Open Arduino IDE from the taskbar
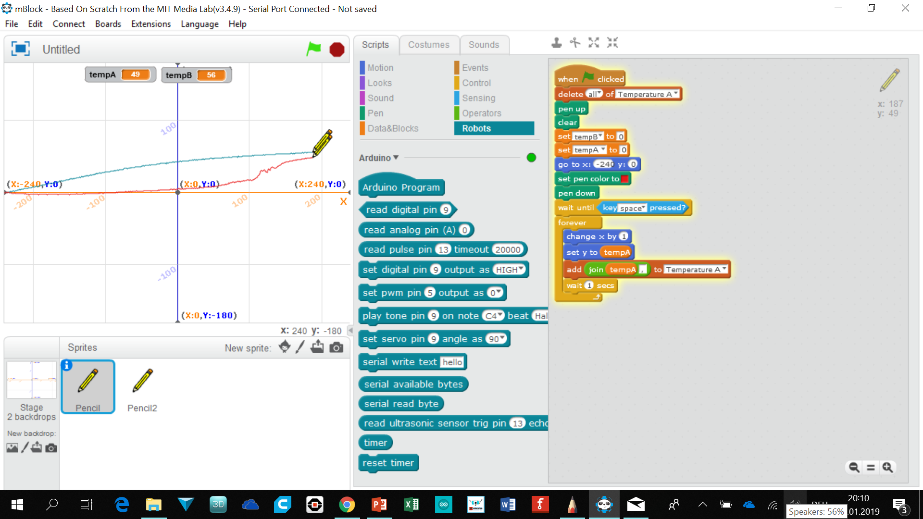 (x=443, y=505)
